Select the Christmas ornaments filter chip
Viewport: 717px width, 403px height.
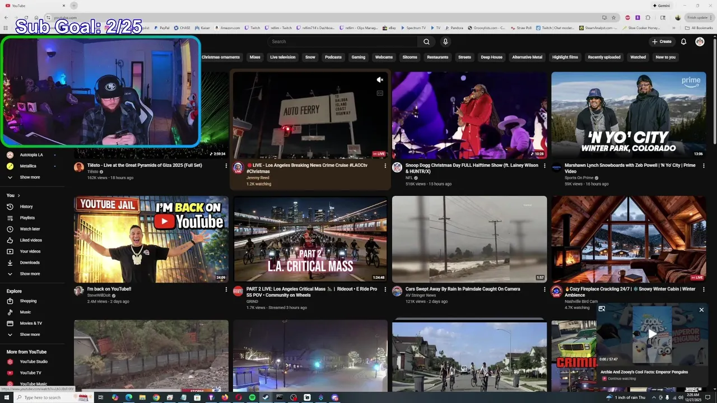[x=221, y=57]
